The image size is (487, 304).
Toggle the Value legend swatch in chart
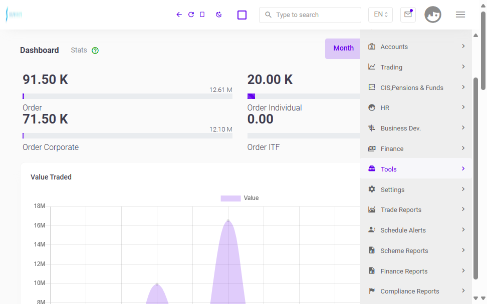pos(230,198)
